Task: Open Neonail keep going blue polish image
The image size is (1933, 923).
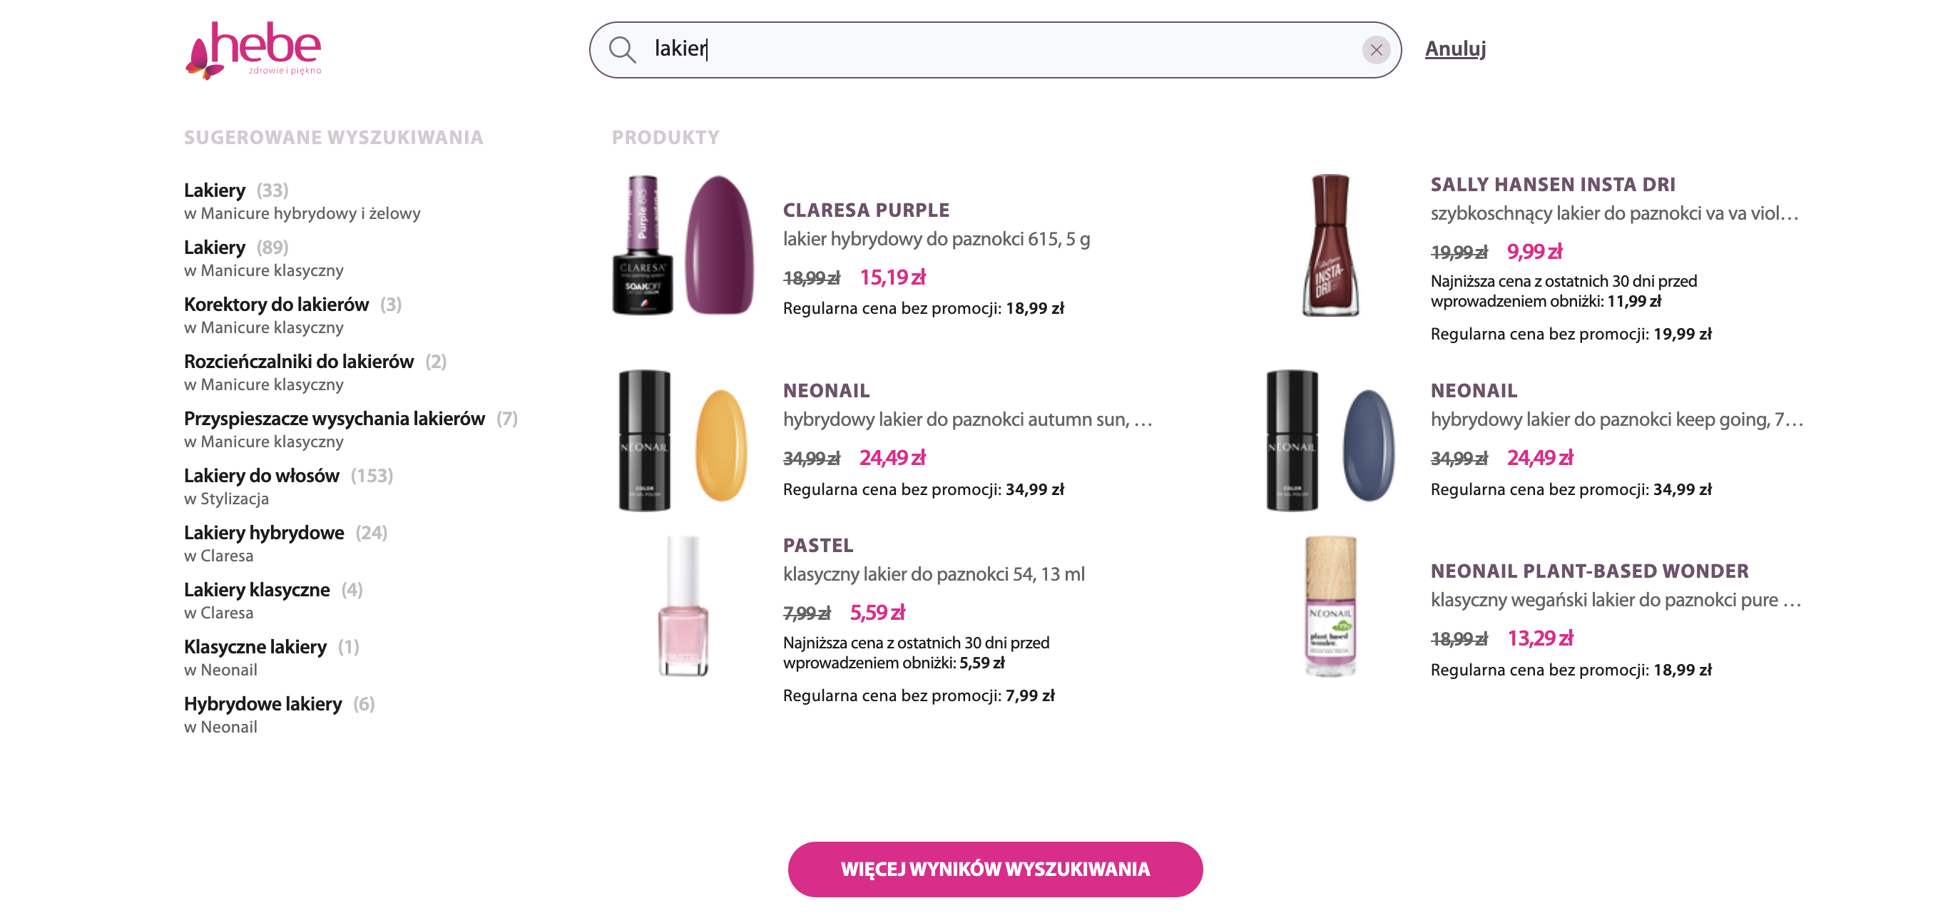Action: coord(1330,441)
